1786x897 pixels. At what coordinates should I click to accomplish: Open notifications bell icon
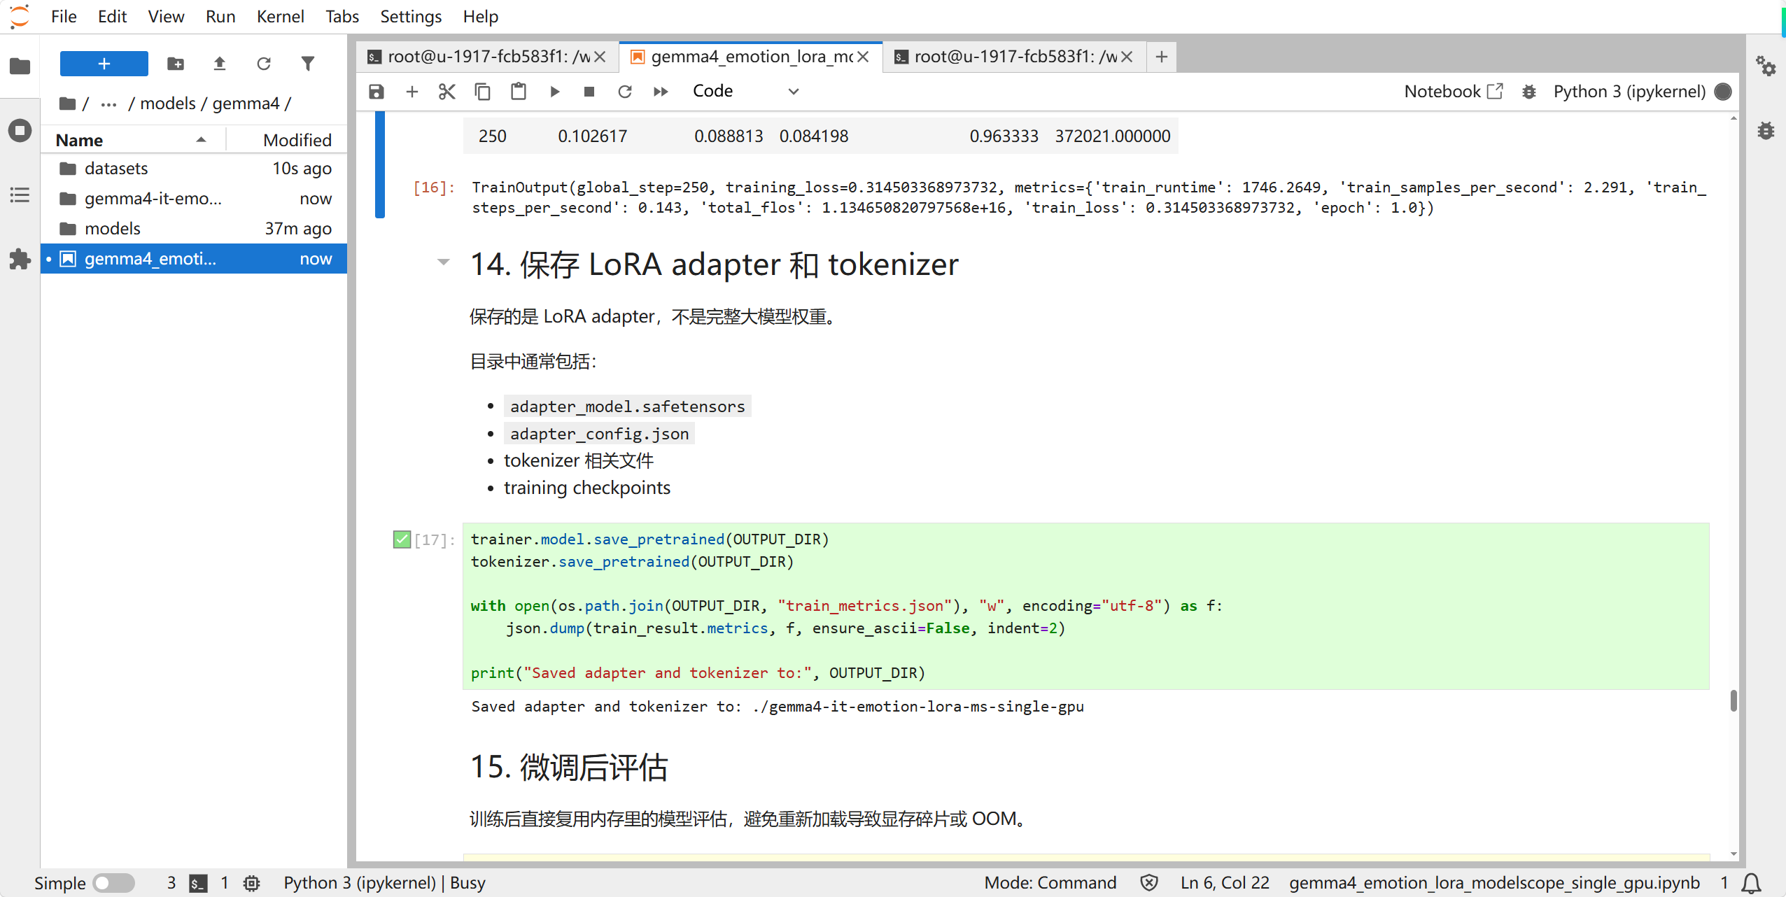1752,883
